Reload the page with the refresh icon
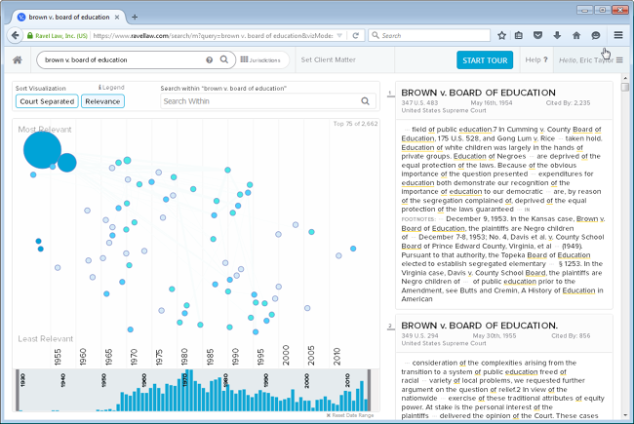 (x=356, y=35)
